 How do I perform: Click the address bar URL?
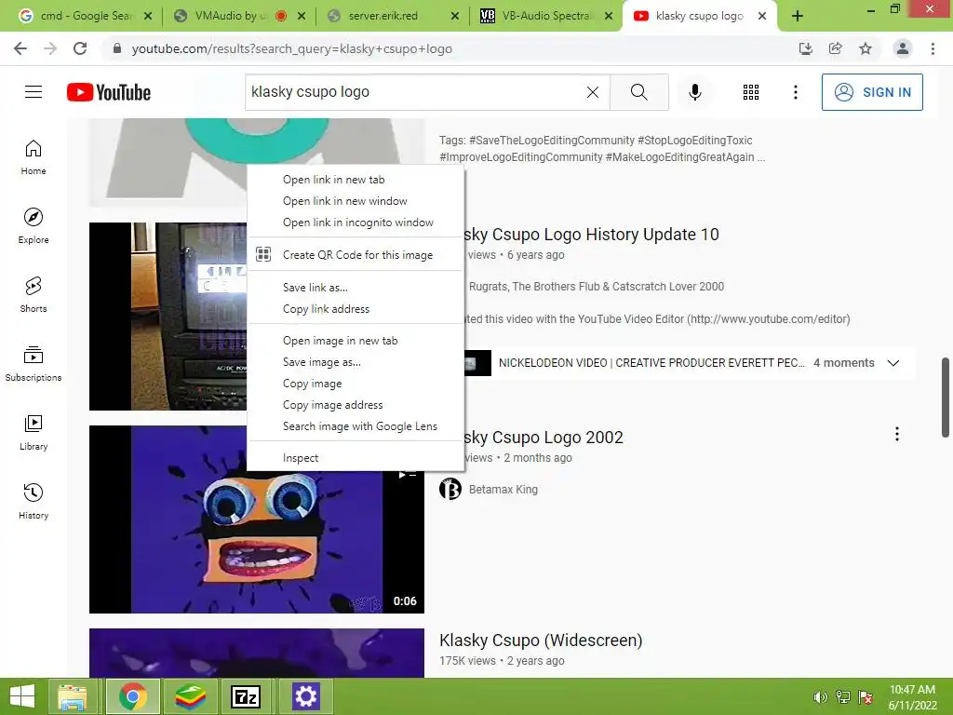coord(291,48)
